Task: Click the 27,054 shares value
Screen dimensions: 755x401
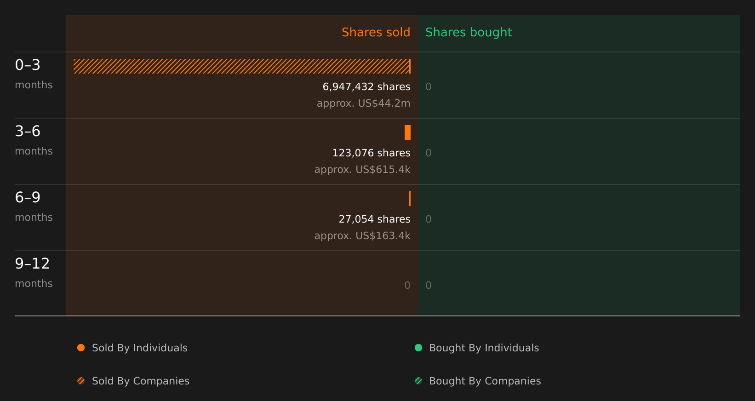Action: 374,219
